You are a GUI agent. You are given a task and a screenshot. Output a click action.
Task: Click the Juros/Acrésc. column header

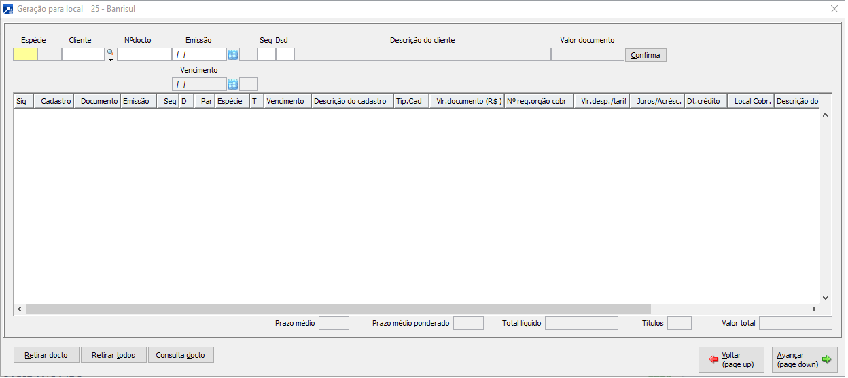[x=657, y=101]
